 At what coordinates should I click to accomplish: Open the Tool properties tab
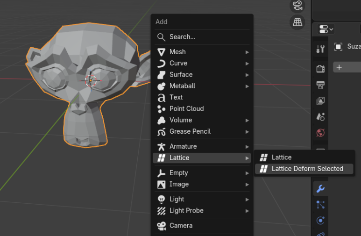click(320, 49)
